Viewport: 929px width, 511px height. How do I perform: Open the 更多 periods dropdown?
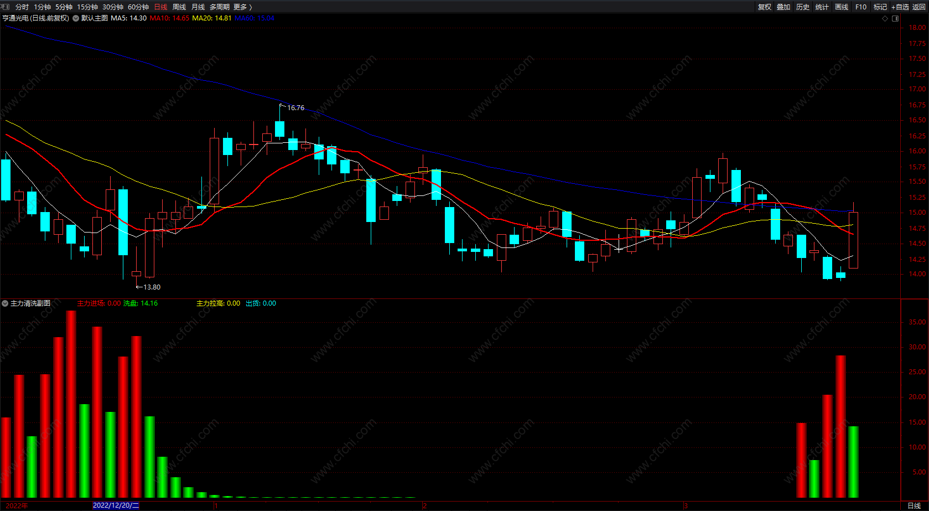coord(243,7)
